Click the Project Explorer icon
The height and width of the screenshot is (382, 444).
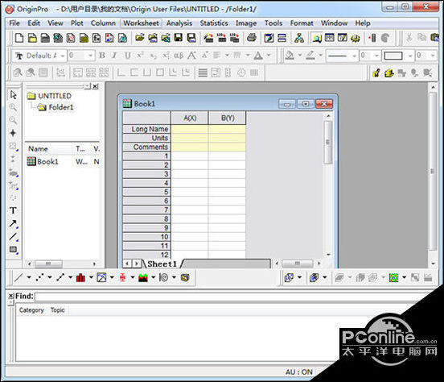point(317,38)
